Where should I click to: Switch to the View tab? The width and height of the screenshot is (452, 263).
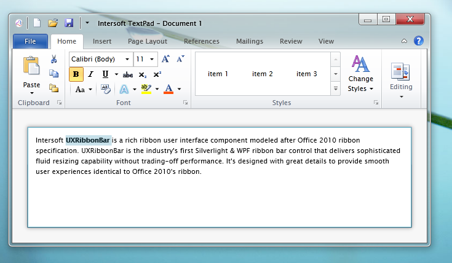coord(326,41)
